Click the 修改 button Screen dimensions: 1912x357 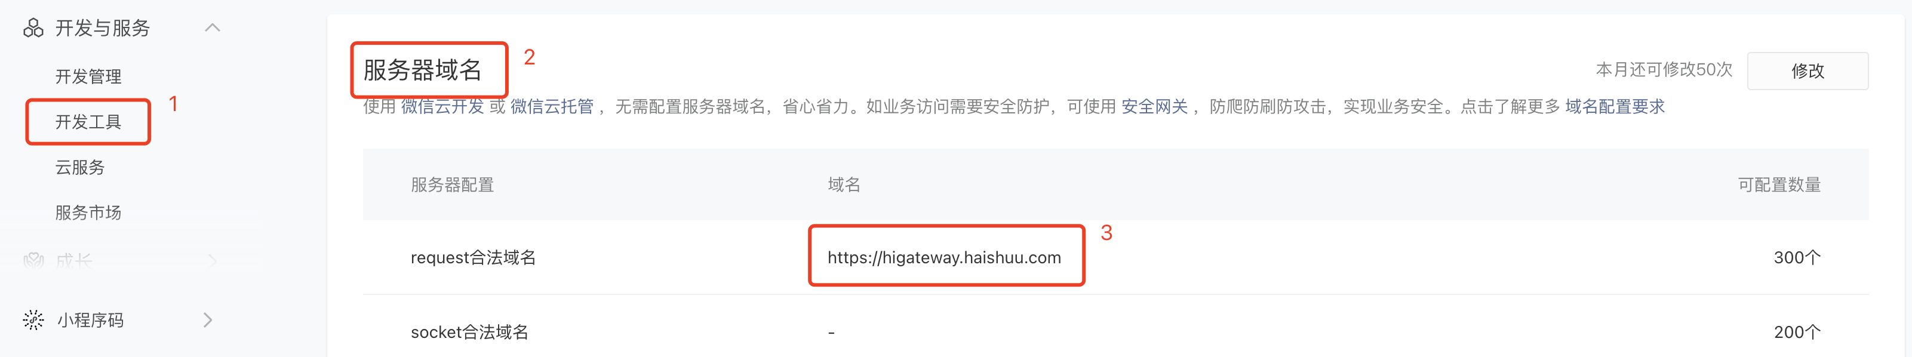[x=1808, y=71]
